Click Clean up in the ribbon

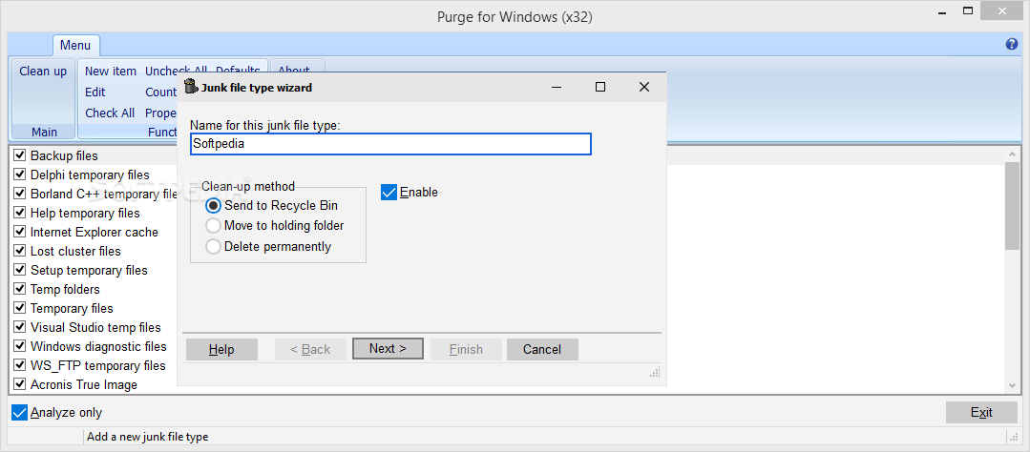tap(43, 72)
